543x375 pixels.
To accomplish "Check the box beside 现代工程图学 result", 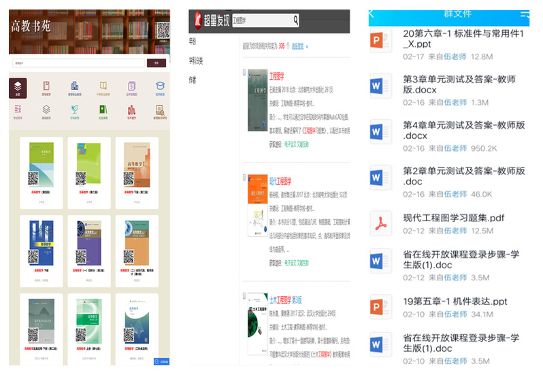I will point(244,178).
